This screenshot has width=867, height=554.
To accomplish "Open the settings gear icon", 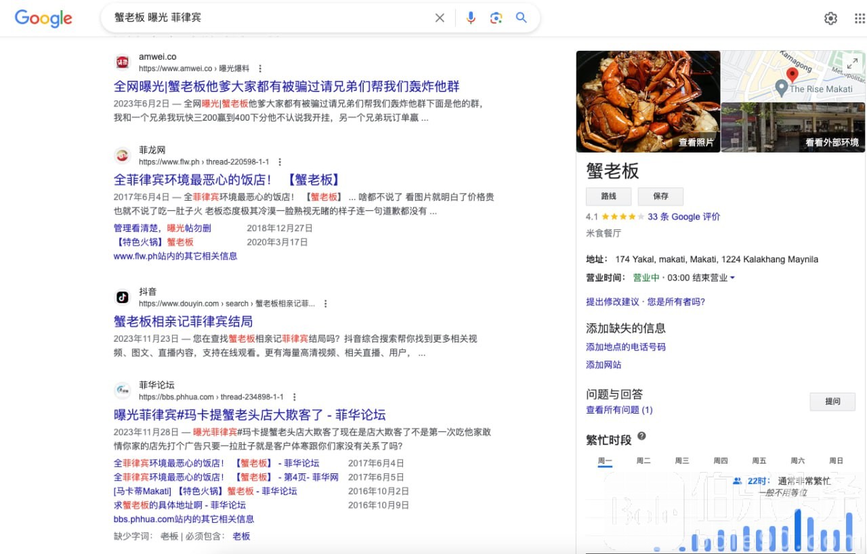I will pos(830,18).
